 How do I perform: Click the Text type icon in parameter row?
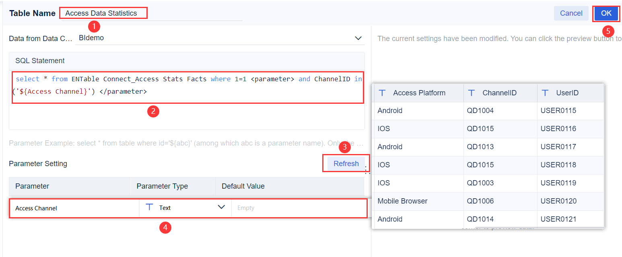pyautogui.click(x=149, y=208)
